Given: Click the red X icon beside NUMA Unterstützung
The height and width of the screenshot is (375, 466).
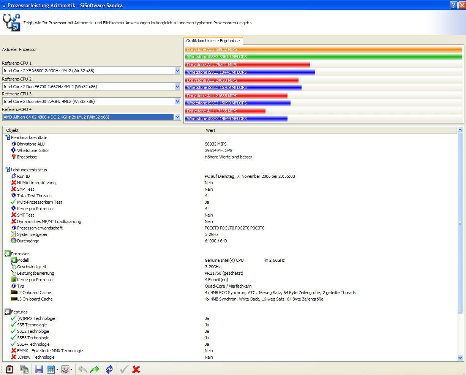Looking at the screenshot, I should [x=14, y=183].
